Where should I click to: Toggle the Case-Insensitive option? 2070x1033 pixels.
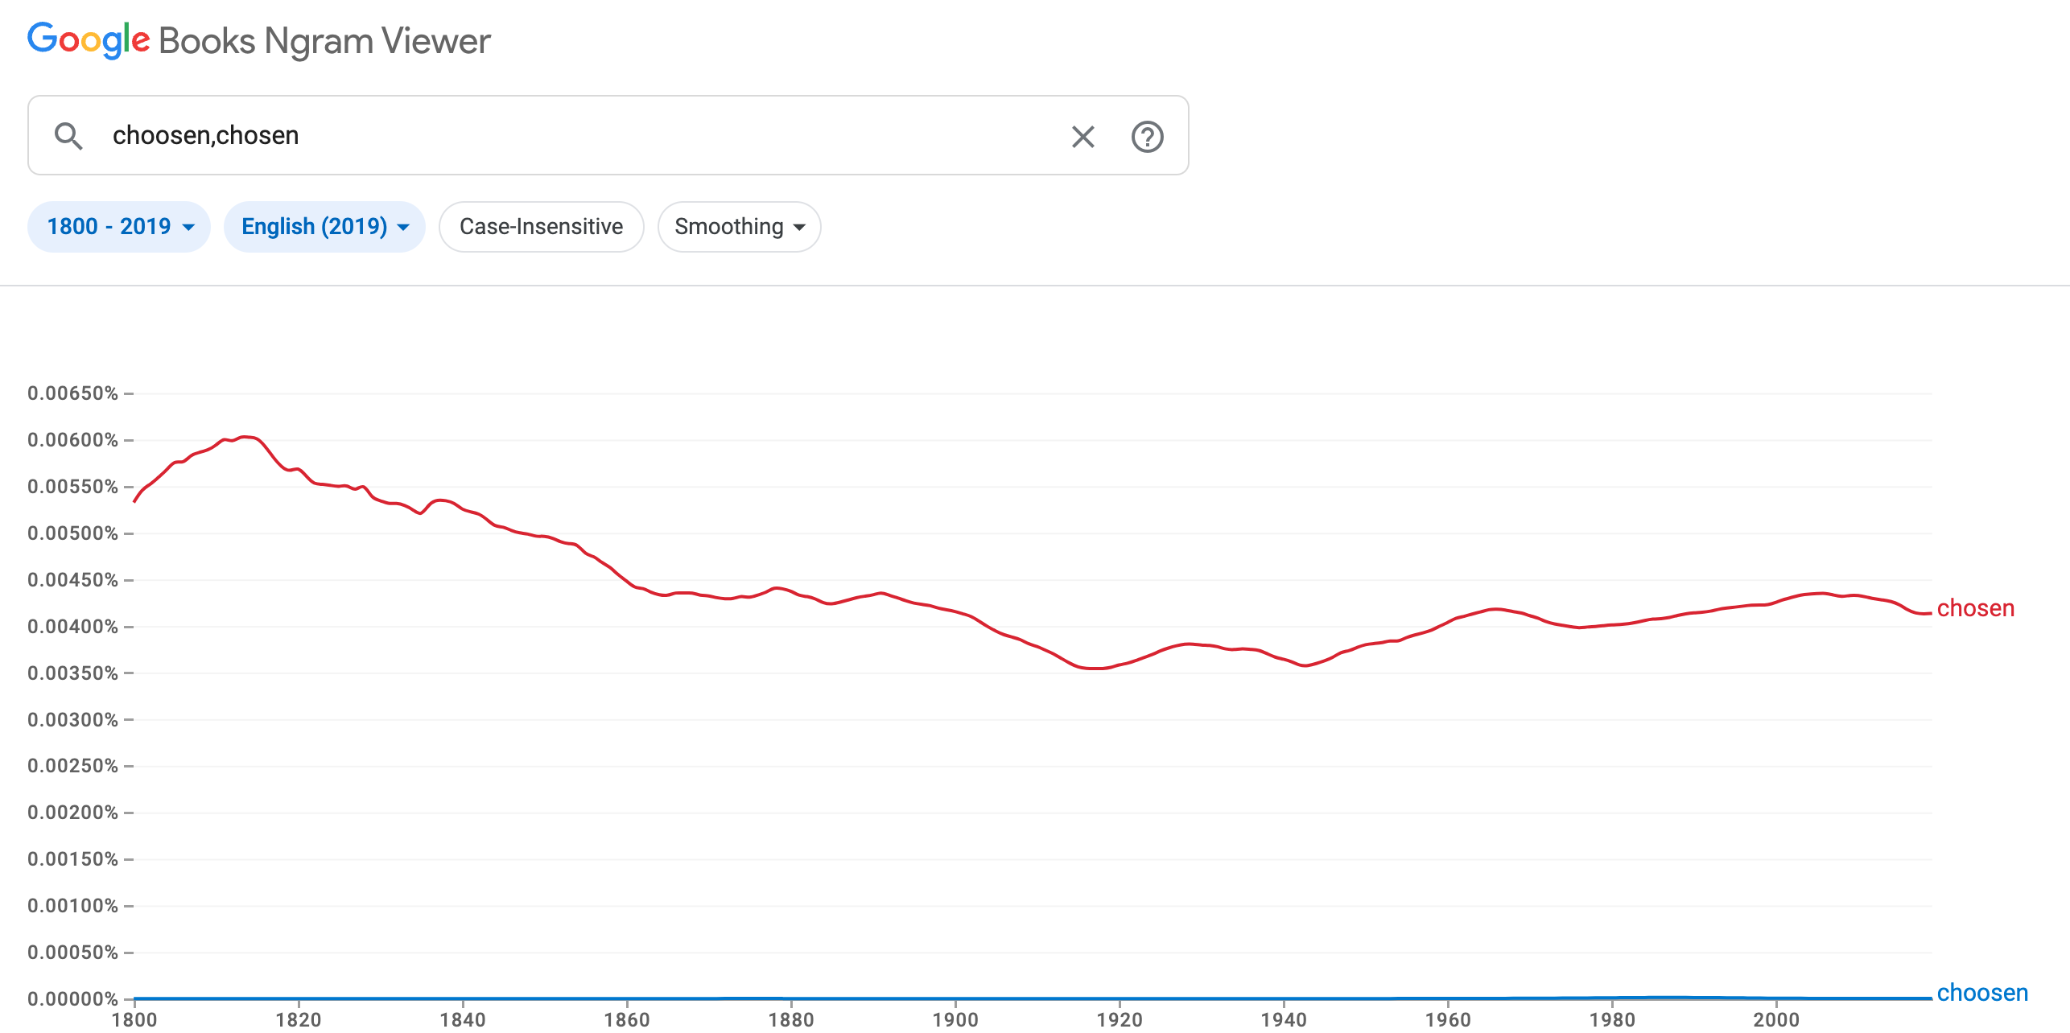[542, 227]
